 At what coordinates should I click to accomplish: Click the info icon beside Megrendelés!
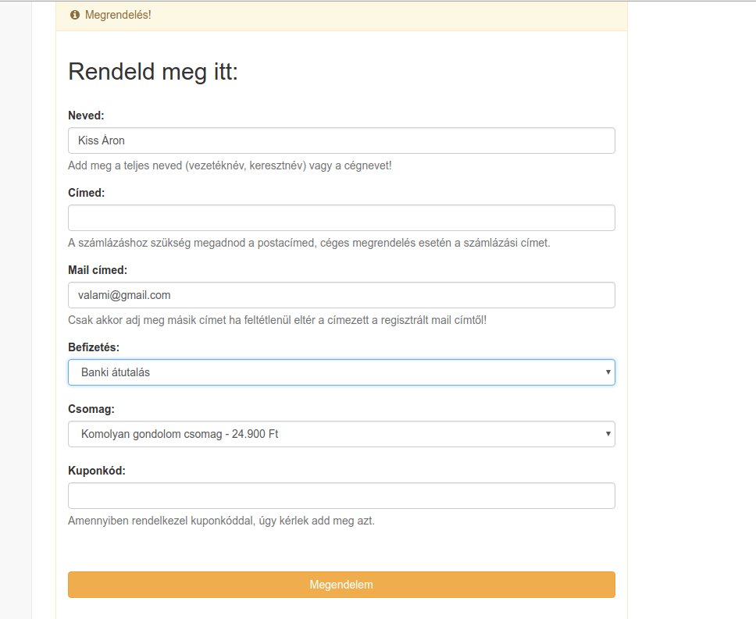(75, 15)
